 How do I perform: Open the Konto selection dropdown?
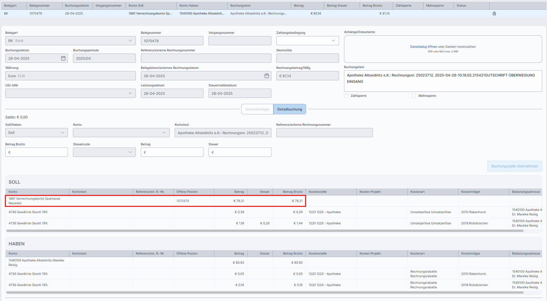pyautogui.click(x=121, y=133)
